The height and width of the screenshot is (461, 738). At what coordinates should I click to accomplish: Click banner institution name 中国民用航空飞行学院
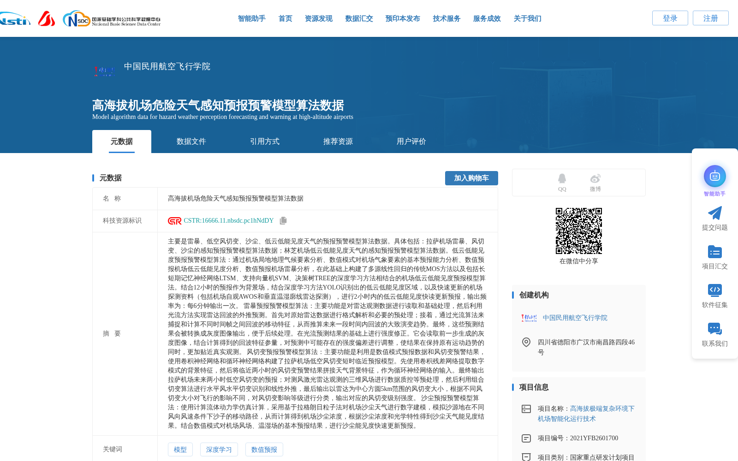[167, 66]
